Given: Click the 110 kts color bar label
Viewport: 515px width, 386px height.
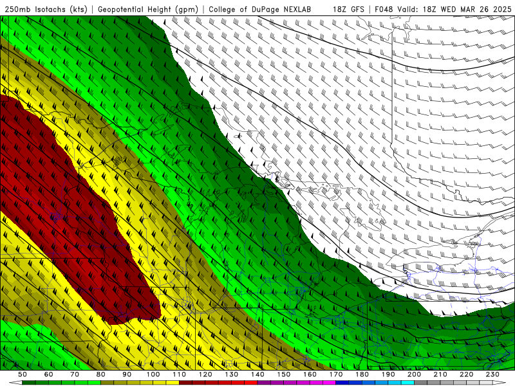Looking at the screenshot, I should click(180, 374).
